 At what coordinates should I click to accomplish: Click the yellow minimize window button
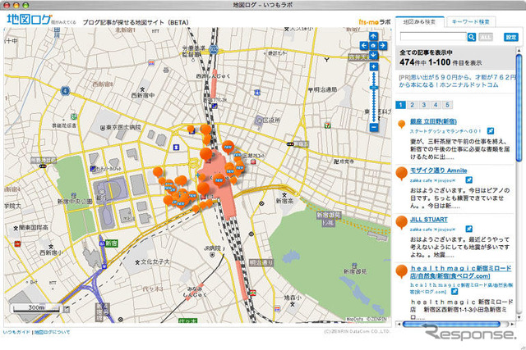tap(16, 5)
